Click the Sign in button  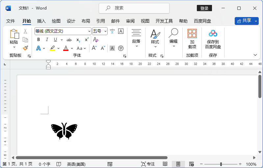coord(204,8)
